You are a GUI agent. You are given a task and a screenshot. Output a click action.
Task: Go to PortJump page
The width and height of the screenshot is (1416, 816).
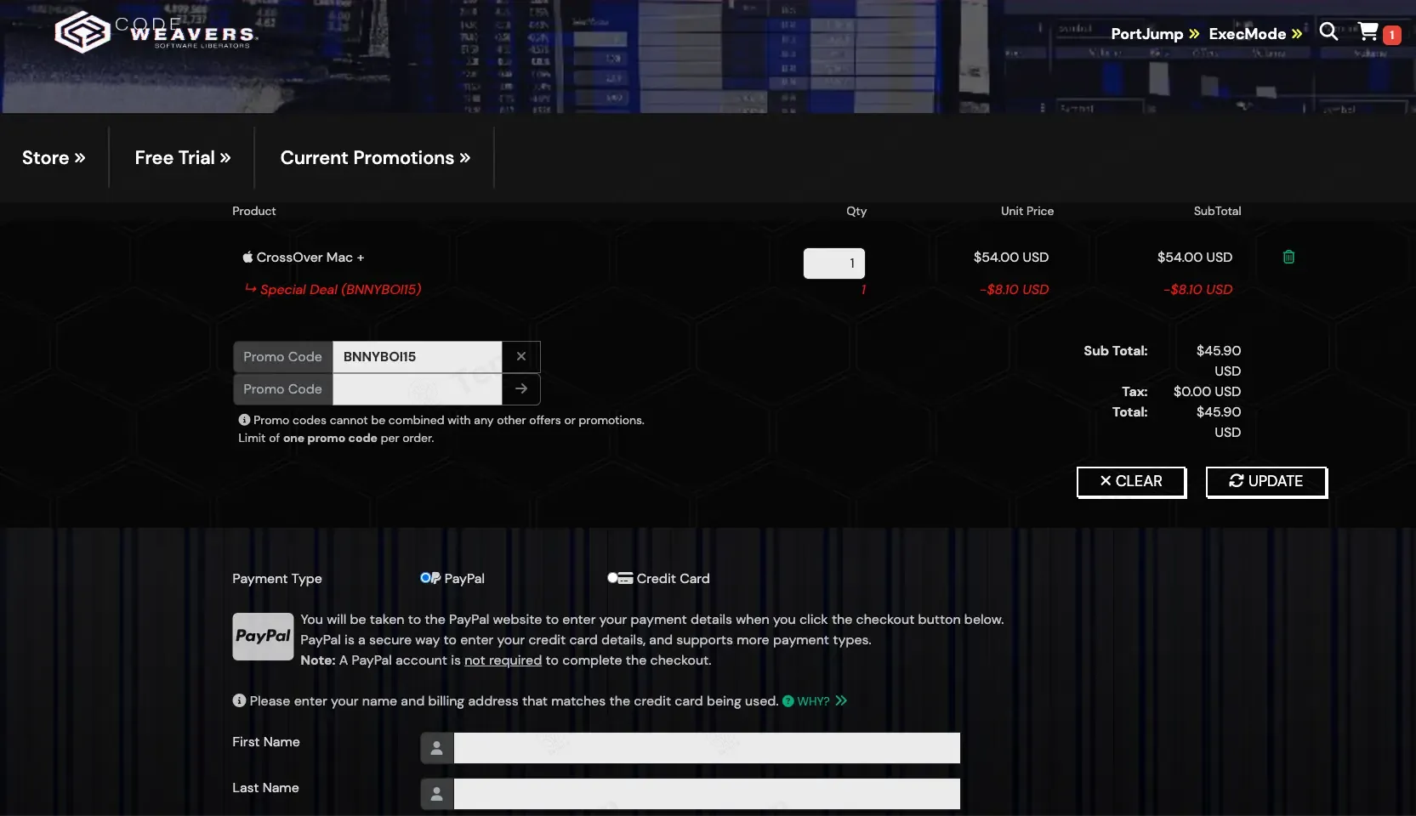1155,34
